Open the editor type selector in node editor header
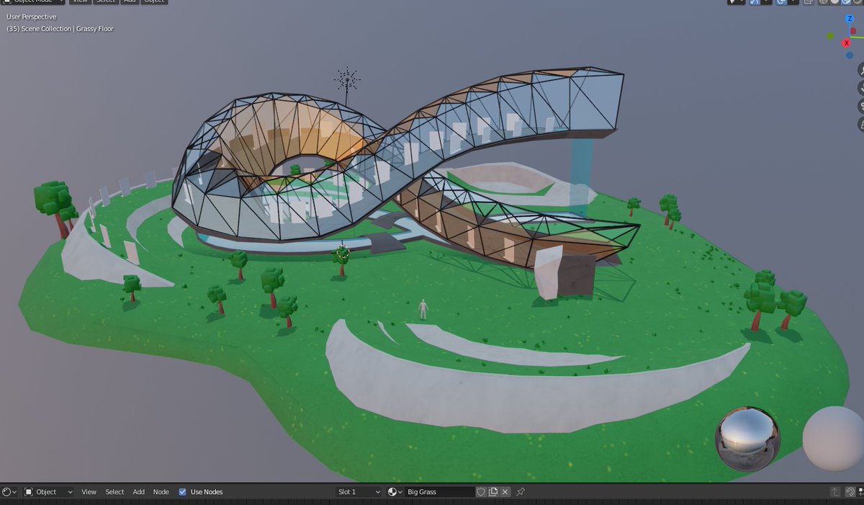This screenshot has height=505, width=864. pos(9,492)
